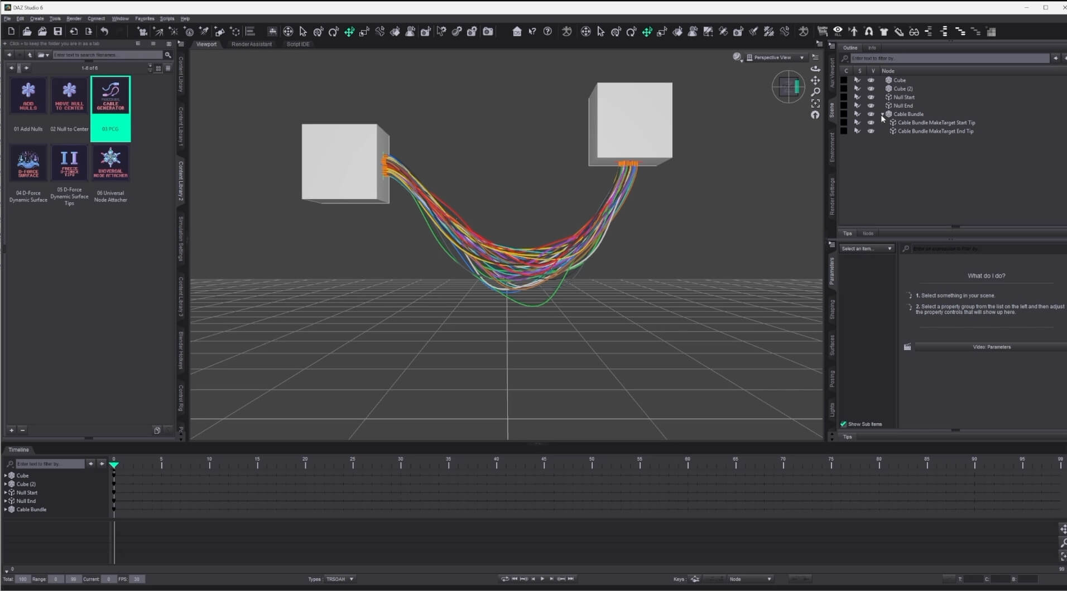Expand Cube row in Timeline
This screenshot has width=1067, height=591.
6,476
